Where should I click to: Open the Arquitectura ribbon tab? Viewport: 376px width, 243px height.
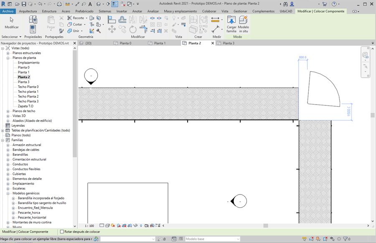click(x=28, y=11)
